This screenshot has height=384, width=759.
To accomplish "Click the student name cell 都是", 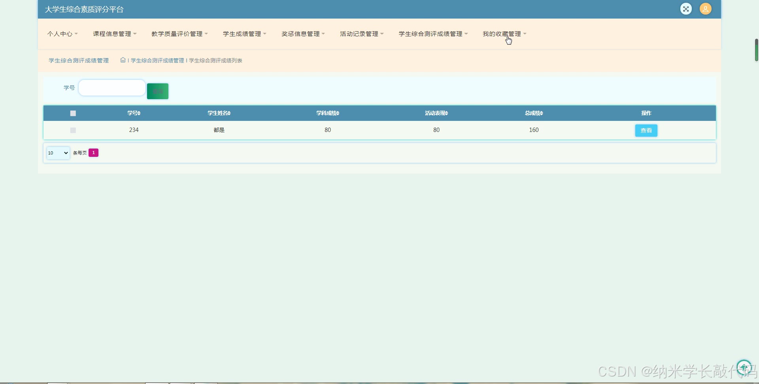I will pyautogui.click(x=219, y=130).
